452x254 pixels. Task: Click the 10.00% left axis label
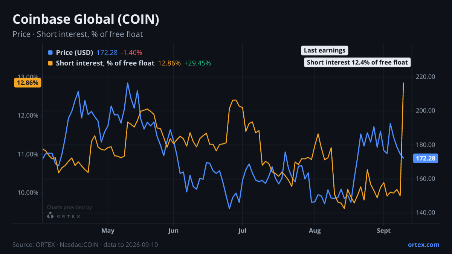[29, 193]
